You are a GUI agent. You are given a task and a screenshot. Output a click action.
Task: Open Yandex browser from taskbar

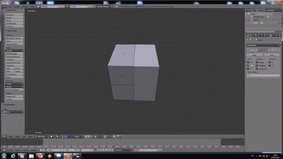(40, 156)
